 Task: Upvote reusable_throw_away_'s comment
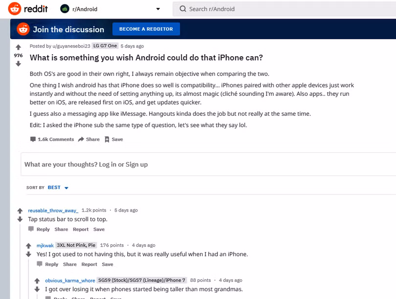20,211
